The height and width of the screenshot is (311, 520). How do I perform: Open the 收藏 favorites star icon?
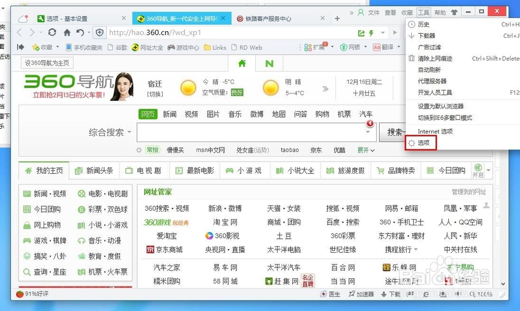(35, 47)
